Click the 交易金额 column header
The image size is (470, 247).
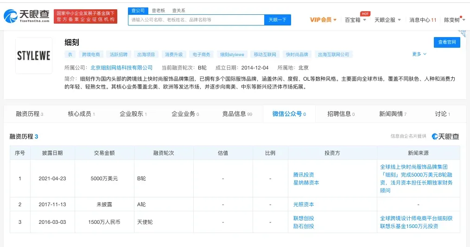click(104, 153)
